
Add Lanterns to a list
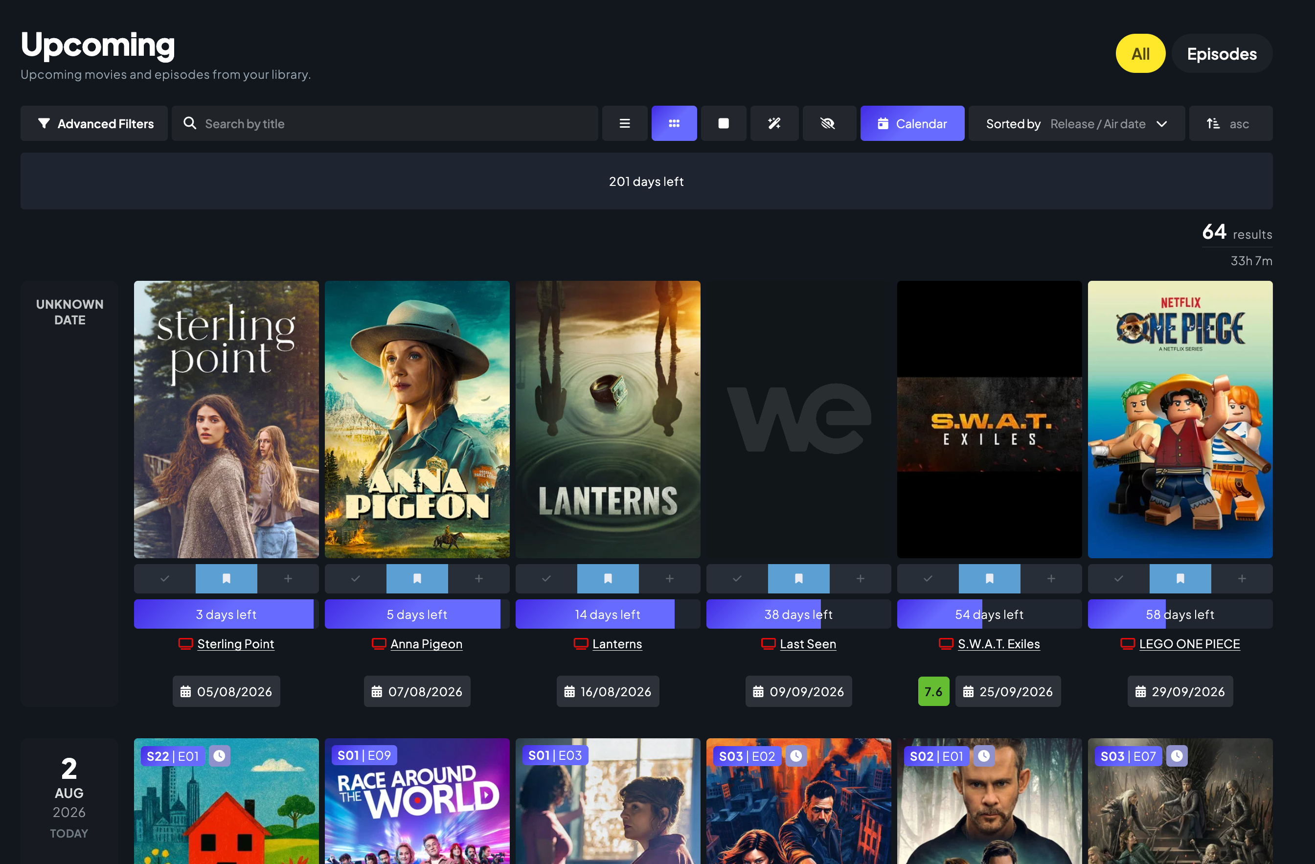pyautogui.click(x=670, y=578)
